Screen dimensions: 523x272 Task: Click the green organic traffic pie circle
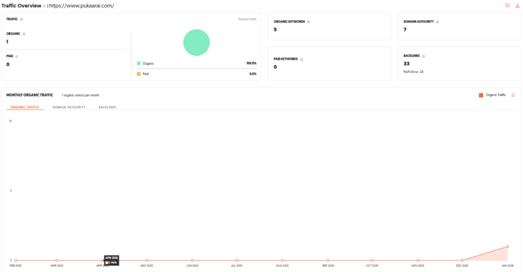coord(197,42)
